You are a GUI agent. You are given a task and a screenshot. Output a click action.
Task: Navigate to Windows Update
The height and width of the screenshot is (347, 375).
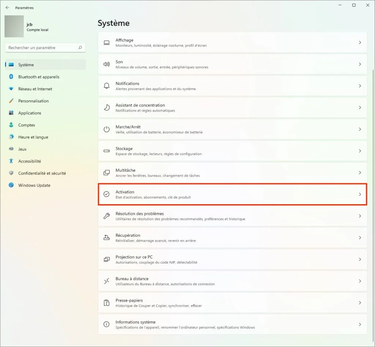click(x=45, y=185)
